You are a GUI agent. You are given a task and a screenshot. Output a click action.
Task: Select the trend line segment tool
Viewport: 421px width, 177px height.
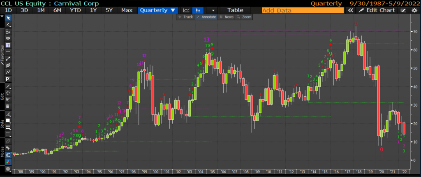pos(8,58)
